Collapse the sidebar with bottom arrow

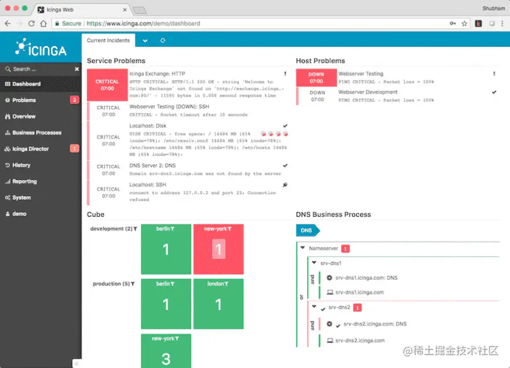[77, 364]
